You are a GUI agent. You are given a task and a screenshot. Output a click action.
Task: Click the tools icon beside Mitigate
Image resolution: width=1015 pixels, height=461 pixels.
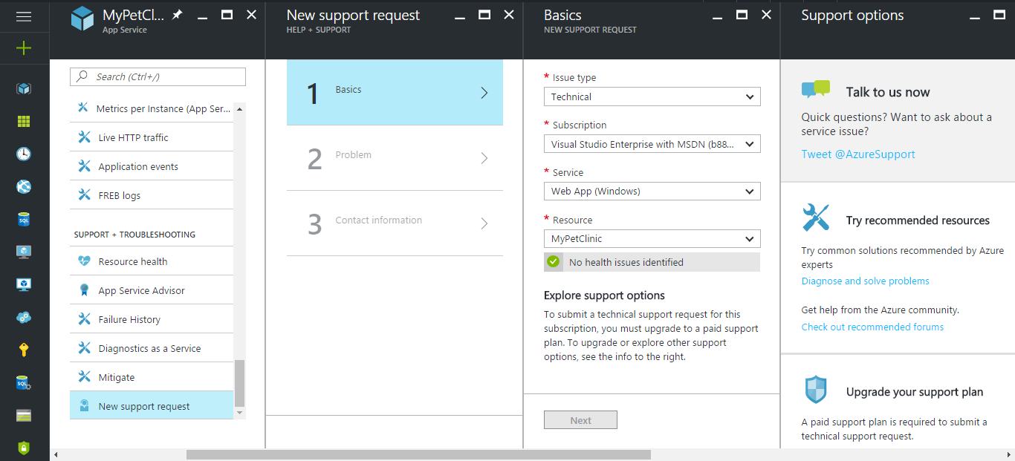[x=85, y=377]
